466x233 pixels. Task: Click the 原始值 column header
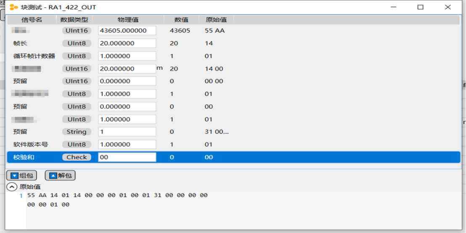click(x=216, y=20)
